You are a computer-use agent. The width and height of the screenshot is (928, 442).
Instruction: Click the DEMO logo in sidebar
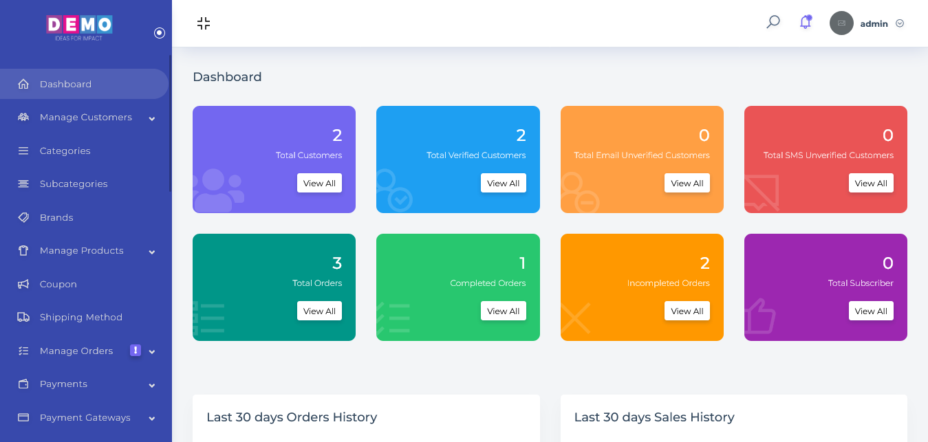[x=79, y=26]
